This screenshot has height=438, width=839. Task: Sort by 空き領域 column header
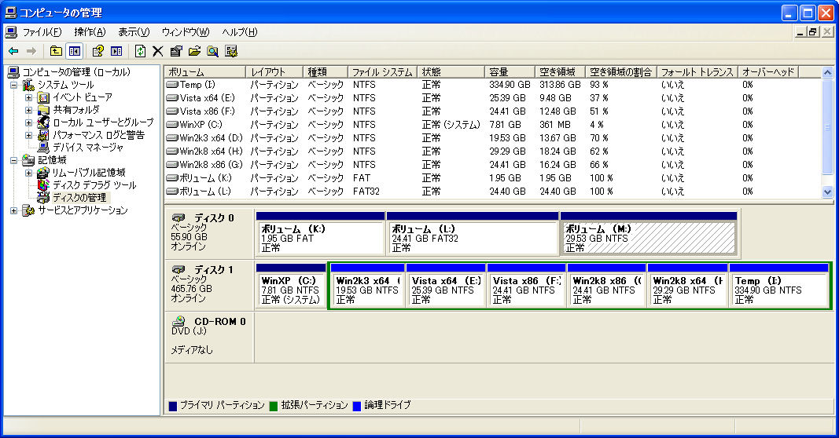pyautogui.click(x=560, y=72)
